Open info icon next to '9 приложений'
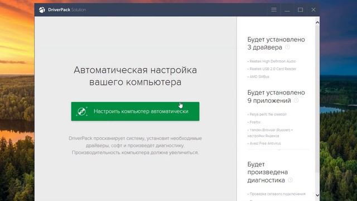 click(296, 100)
